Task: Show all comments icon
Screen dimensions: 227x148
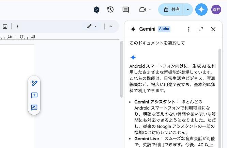Action: (126, 10)
